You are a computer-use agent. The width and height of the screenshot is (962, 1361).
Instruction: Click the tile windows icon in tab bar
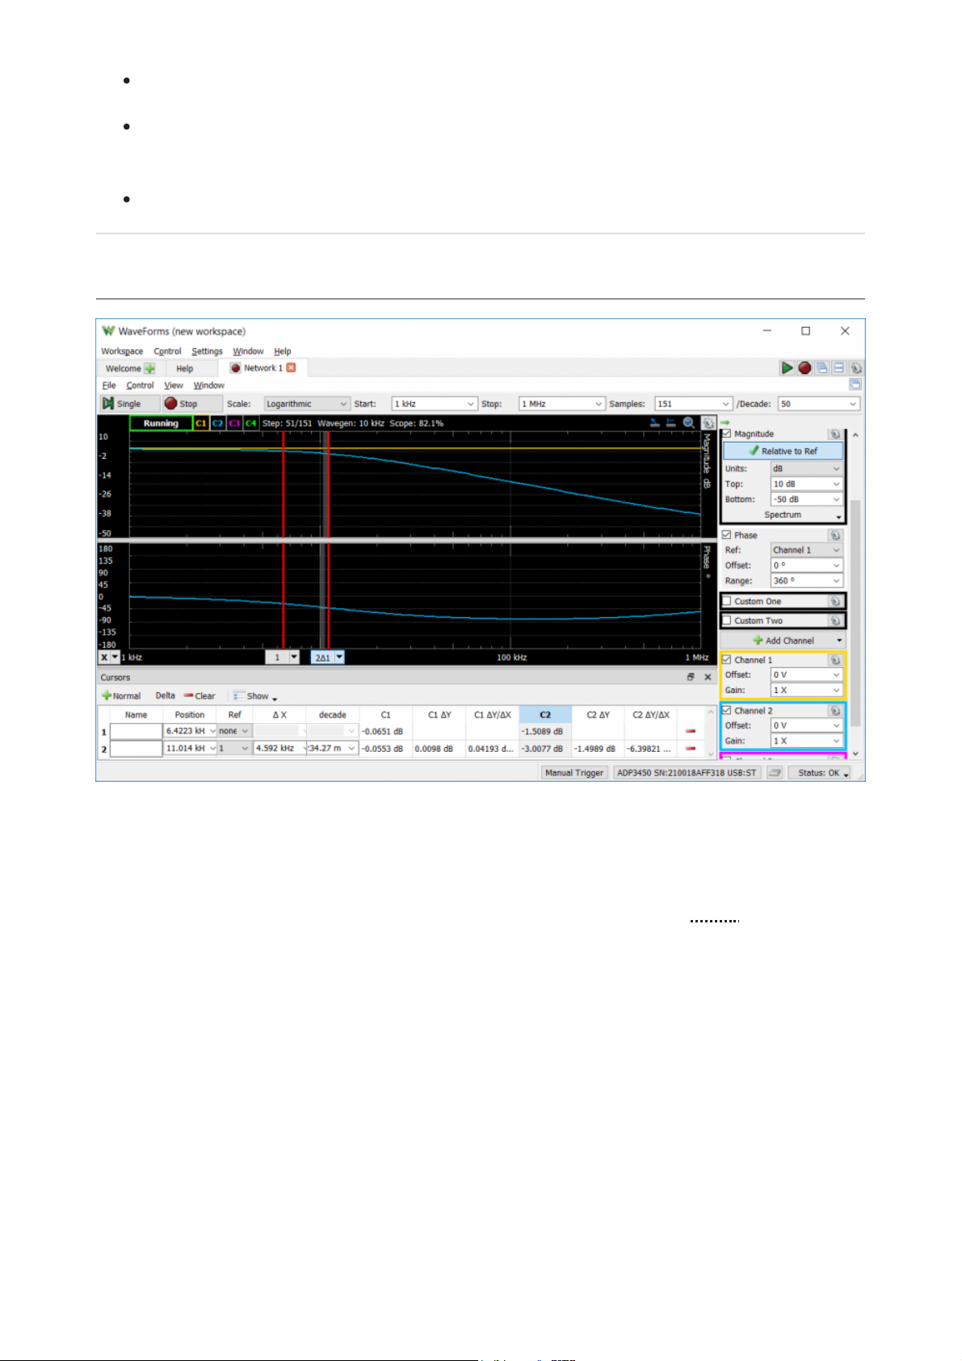click(838, 368)
